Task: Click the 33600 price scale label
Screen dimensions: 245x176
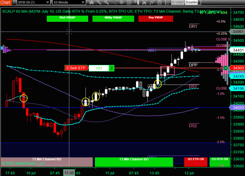Action: coord(238,166)
